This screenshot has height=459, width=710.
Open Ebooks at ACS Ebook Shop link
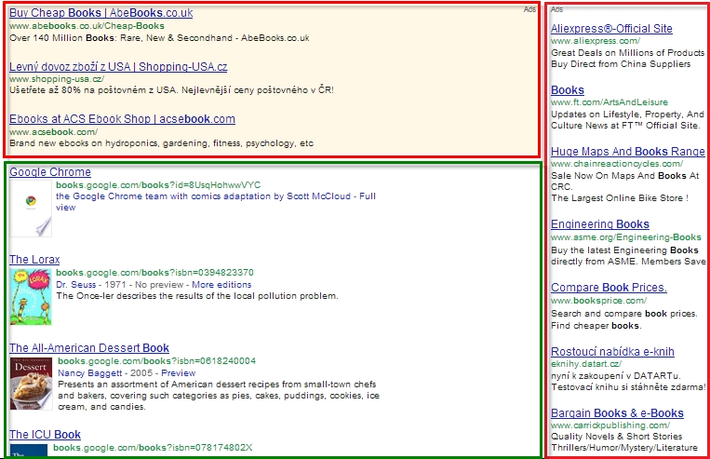click(x=122, y=119)
